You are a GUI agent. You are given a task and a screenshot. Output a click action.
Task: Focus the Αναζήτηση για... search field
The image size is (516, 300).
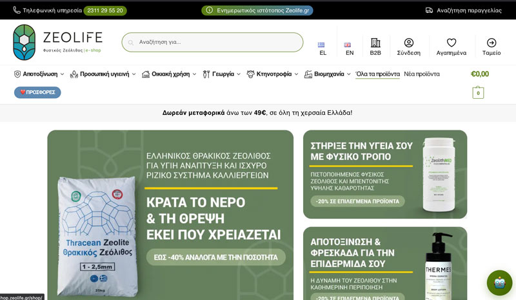213,42
